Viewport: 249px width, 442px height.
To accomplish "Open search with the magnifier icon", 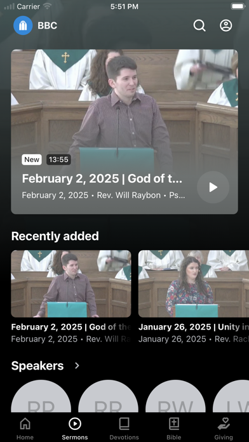I will (199, 25).
